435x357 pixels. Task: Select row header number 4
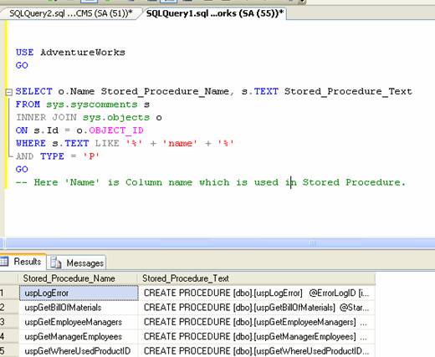click(x=9, y=336)
